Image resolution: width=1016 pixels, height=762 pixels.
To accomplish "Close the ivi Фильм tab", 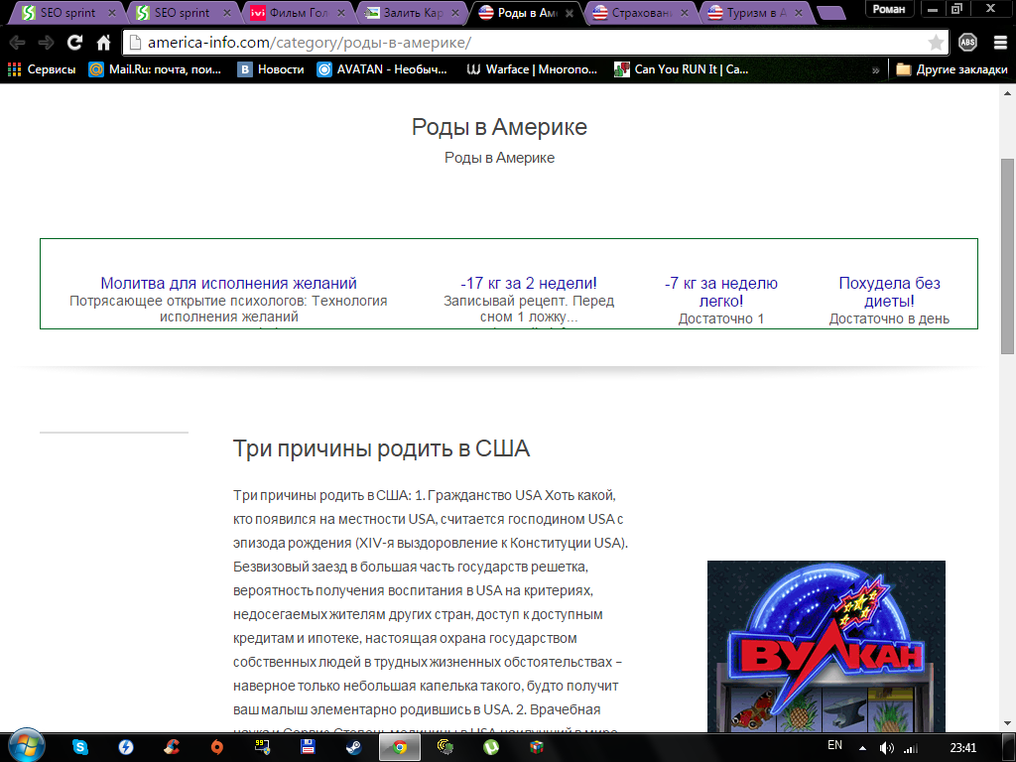I will pyautogui.click(x=341, y=12).
